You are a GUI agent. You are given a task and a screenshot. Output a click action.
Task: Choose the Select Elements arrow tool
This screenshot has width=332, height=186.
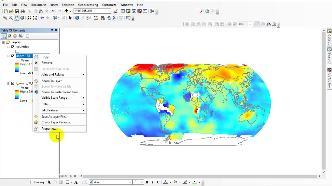(70, 18)
